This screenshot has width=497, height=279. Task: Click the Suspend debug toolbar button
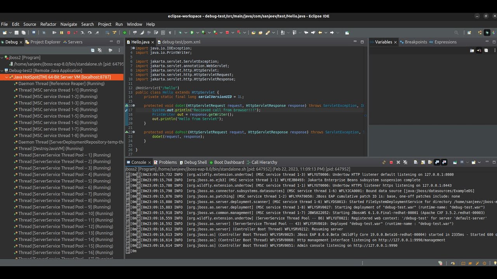coord(61,33)
